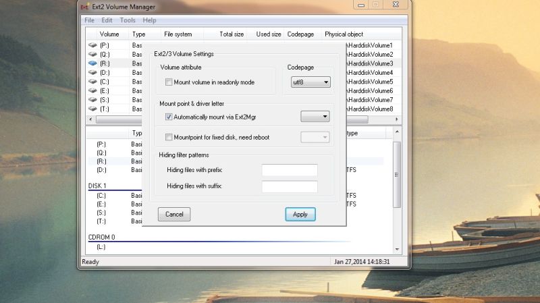This screenshot has width=540, height=303.
Task: Open the Help menu
Action: point(149,20)
